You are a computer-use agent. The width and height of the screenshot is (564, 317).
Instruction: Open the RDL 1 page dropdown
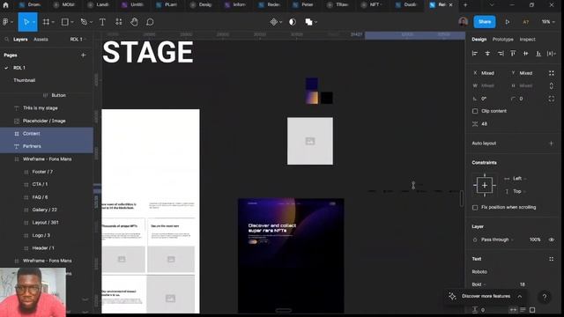78,39
